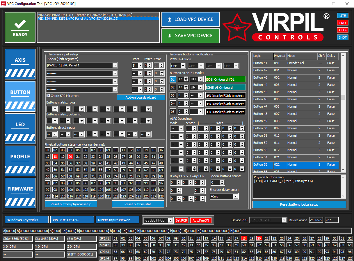Click SHIFT mode 01 index button
This screenshot has width=354, height=261.
(x=173, y=79)
